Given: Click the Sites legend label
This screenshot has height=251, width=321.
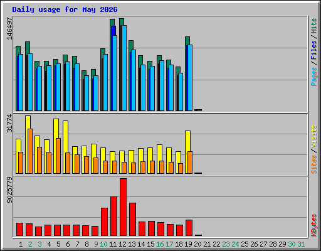Looking at the screenshot, I should point(313,164).
